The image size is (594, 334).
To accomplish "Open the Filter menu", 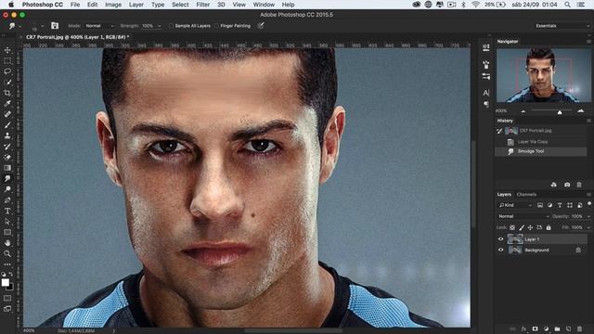I will tap(202, 5).
